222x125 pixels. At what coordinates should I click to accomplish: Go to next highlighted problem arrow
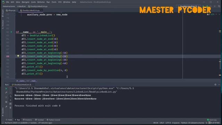219,14
